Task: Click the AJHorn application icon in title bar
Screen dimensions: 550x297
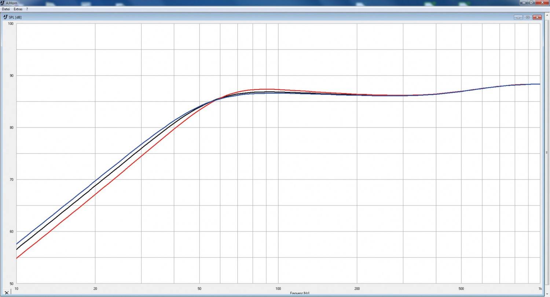Action: click(2, 3)
